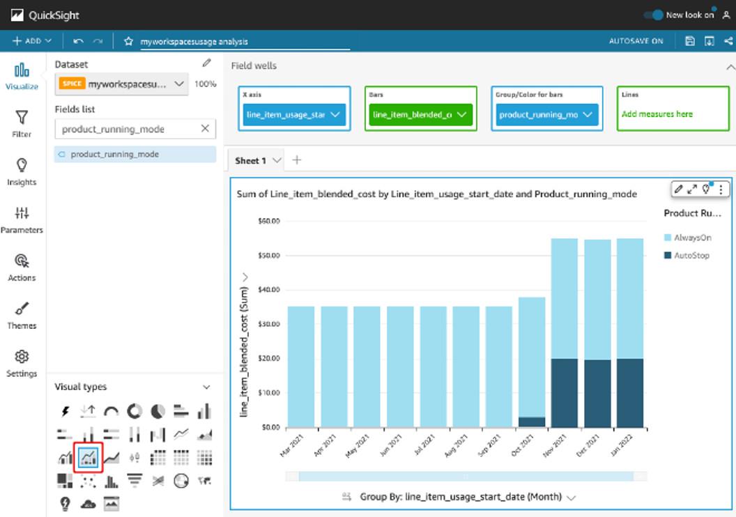Viewport: 736px width, 517px height.
Task: Open the Visualize sidebar tab
Action: (22, 77)
